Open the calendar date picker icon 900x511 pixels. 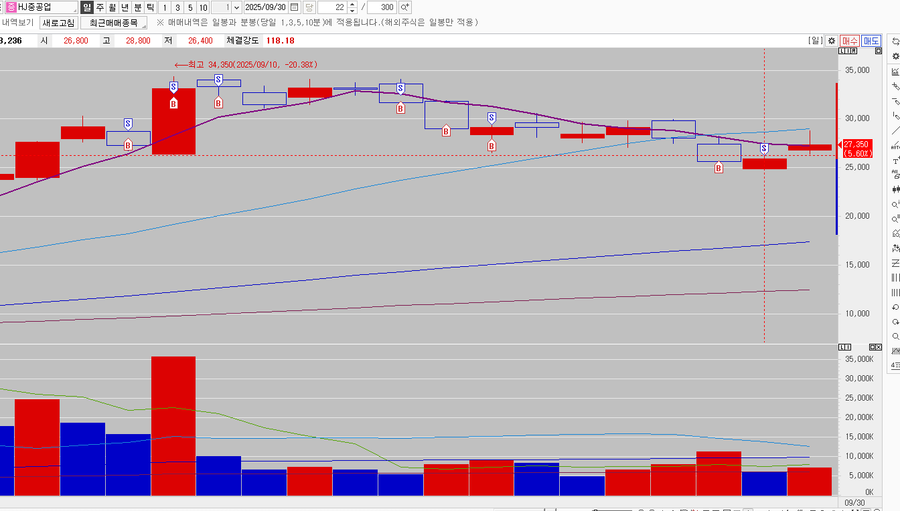pyautogui.click(x=294, y=7)
